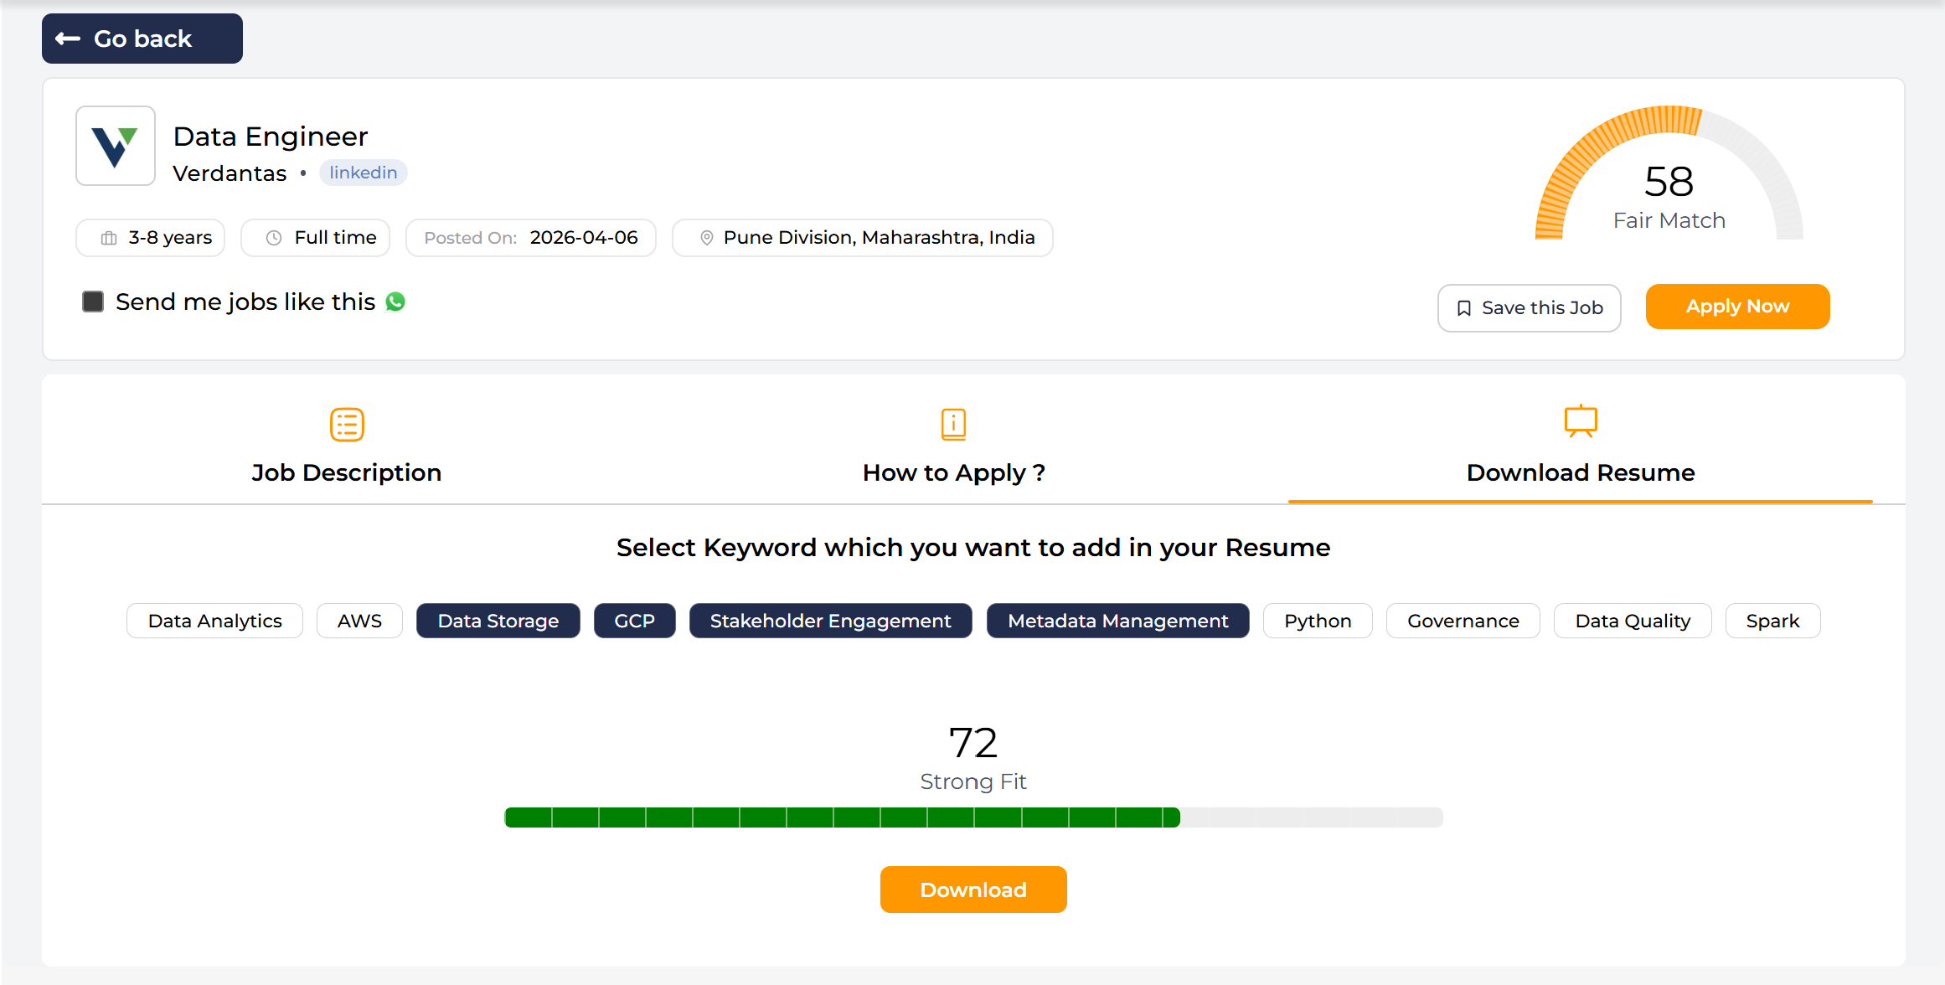Click the bookmark icon in Save this Job
The height and width of the screenshot is (985, 1945).
click(1463, 308)
